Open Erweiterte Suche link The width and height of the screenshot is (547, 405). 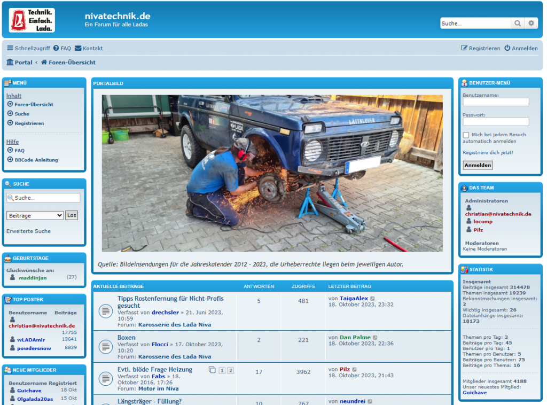tap(28, 231)
